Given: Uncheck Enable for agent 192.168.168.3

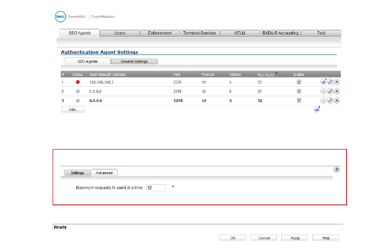Looking at the screenshot, I should click(299, 82).
